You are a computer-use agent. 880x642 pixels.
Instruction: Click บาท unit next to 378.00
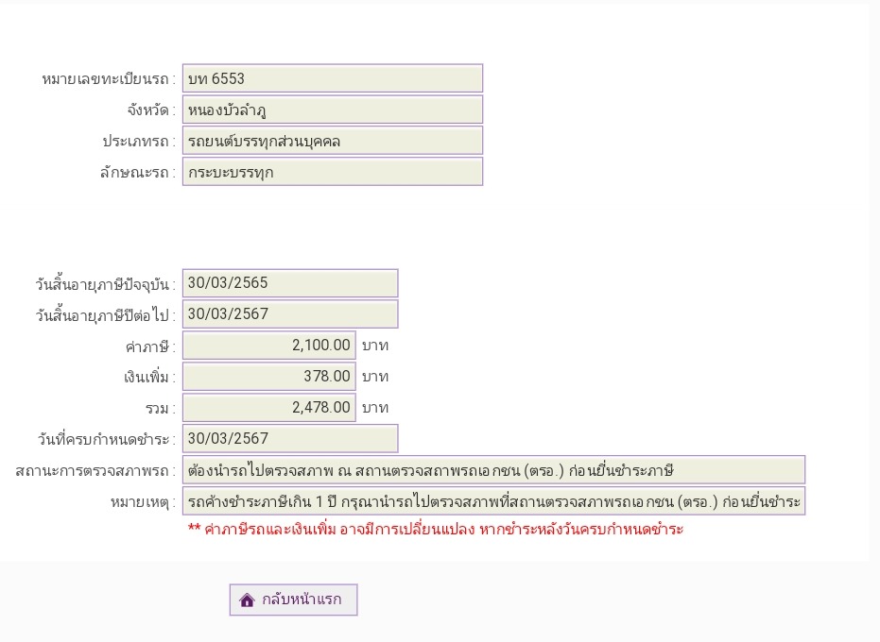coord(375,377)
